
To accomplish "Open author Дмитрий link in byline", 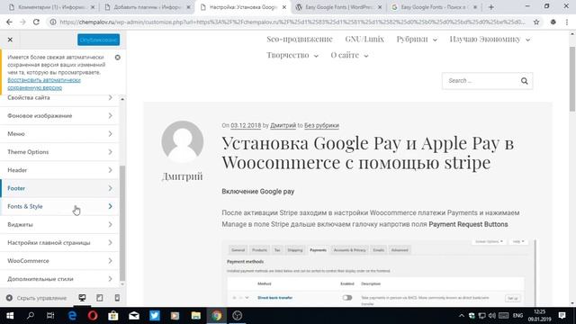I will point(283,125).
